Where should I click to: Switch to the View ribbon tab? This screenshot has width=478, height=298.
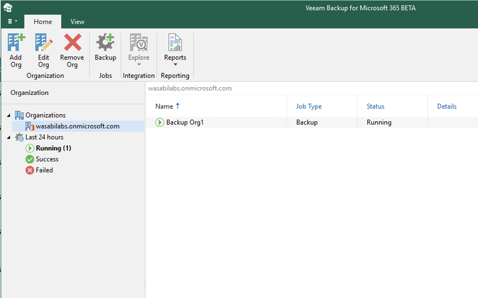tap(77, 21)
